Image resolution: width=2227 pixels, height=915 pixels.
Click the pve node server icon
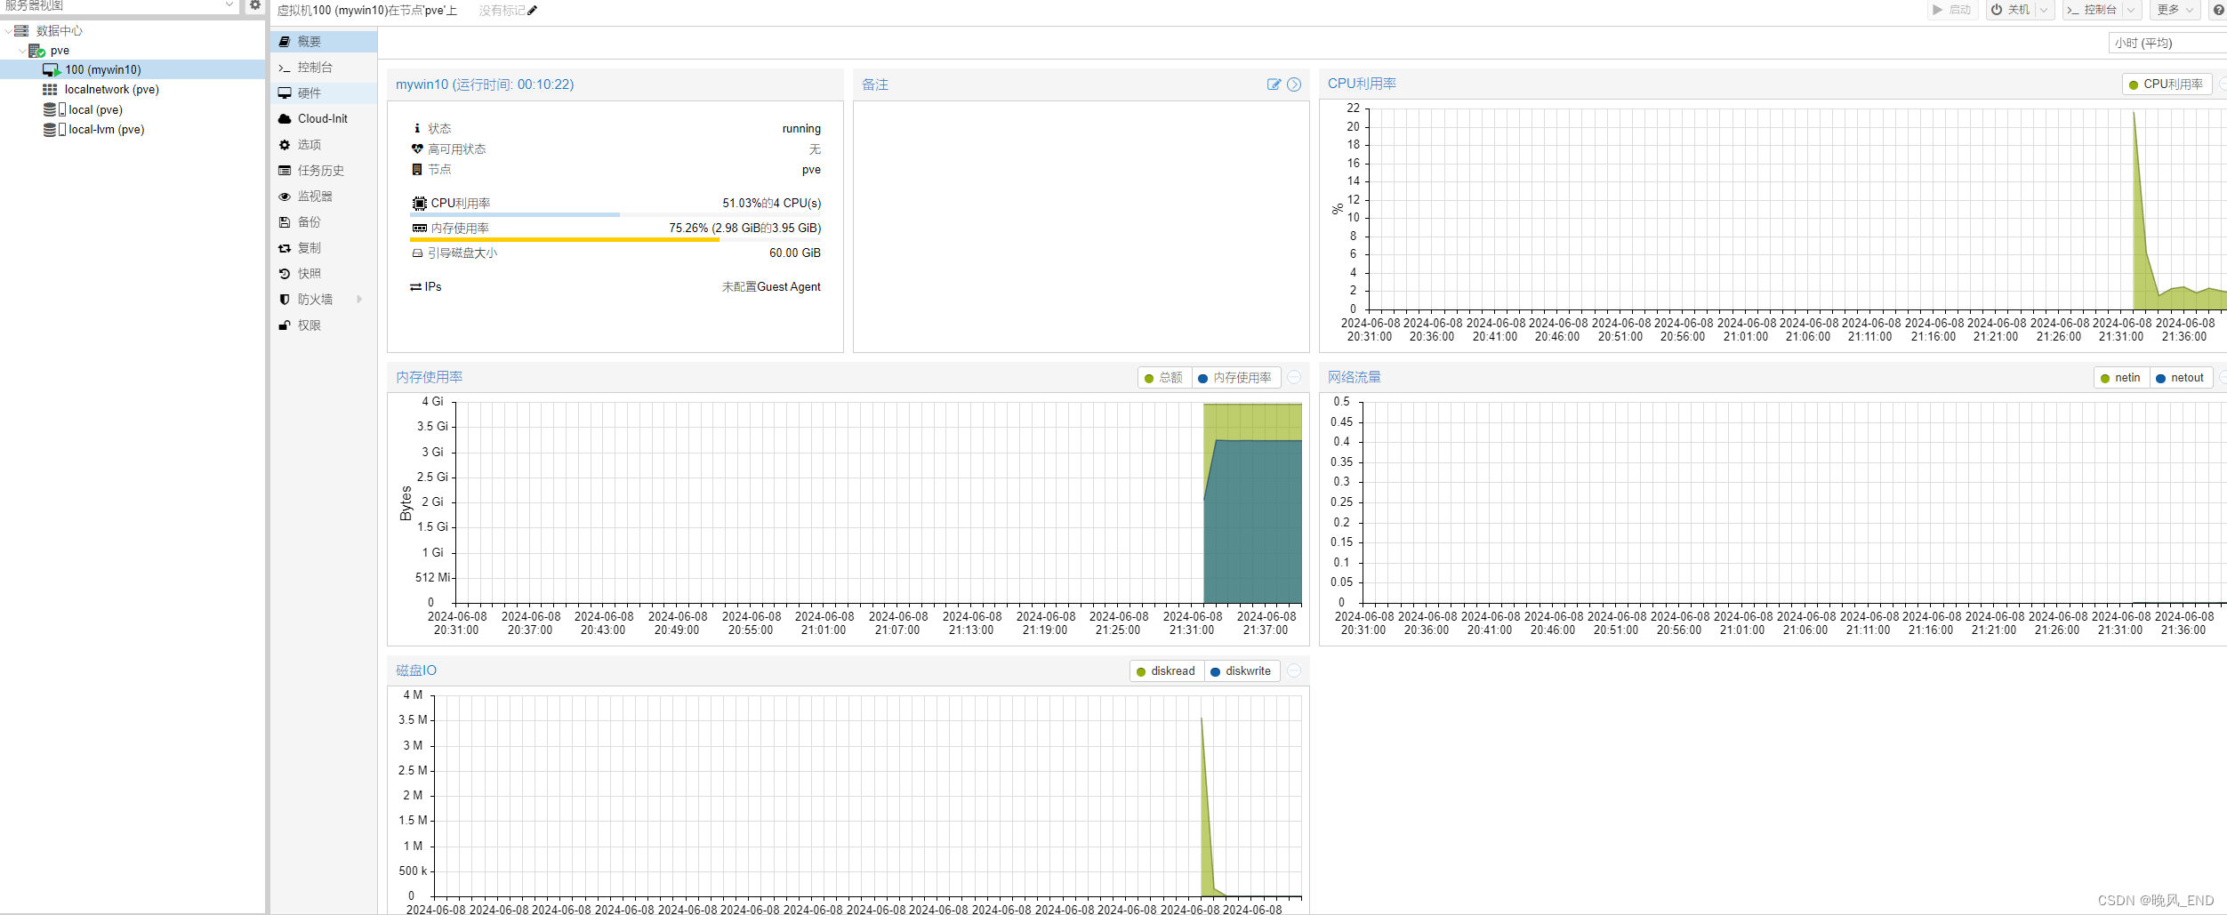(36, 51)
